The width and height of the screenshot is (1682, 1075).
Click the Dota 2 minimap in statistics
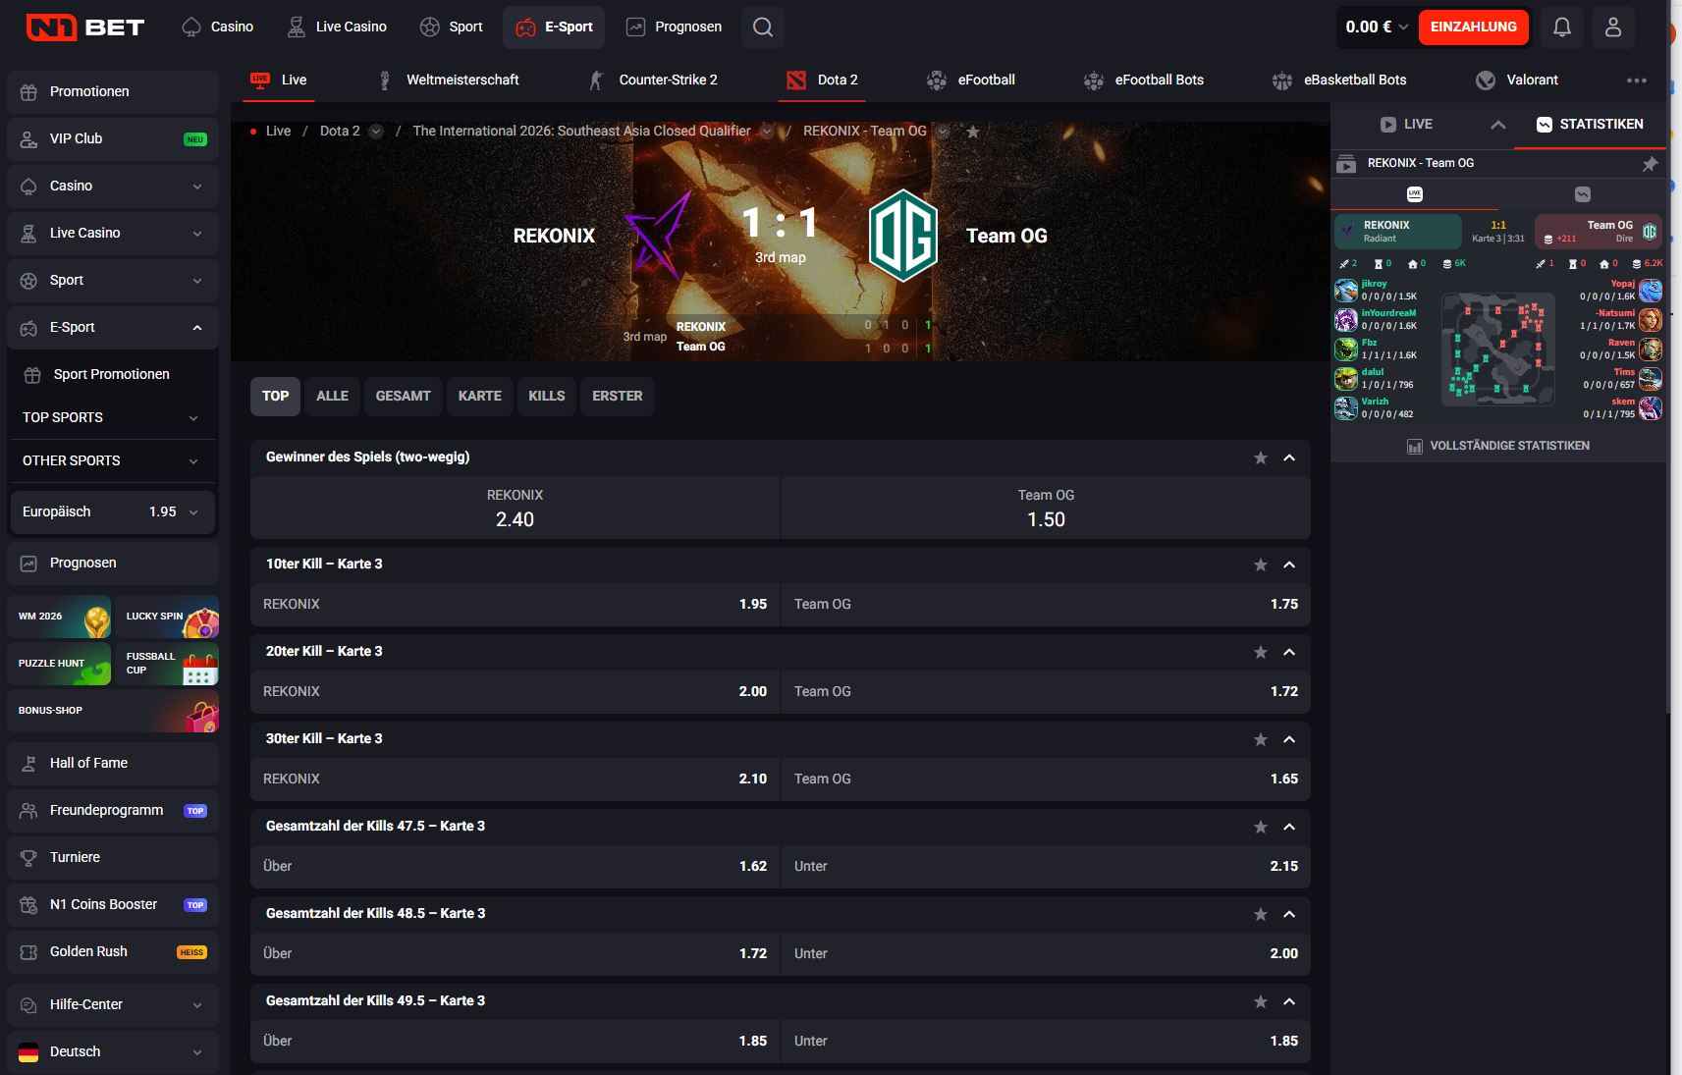(x=1498, y=349)
